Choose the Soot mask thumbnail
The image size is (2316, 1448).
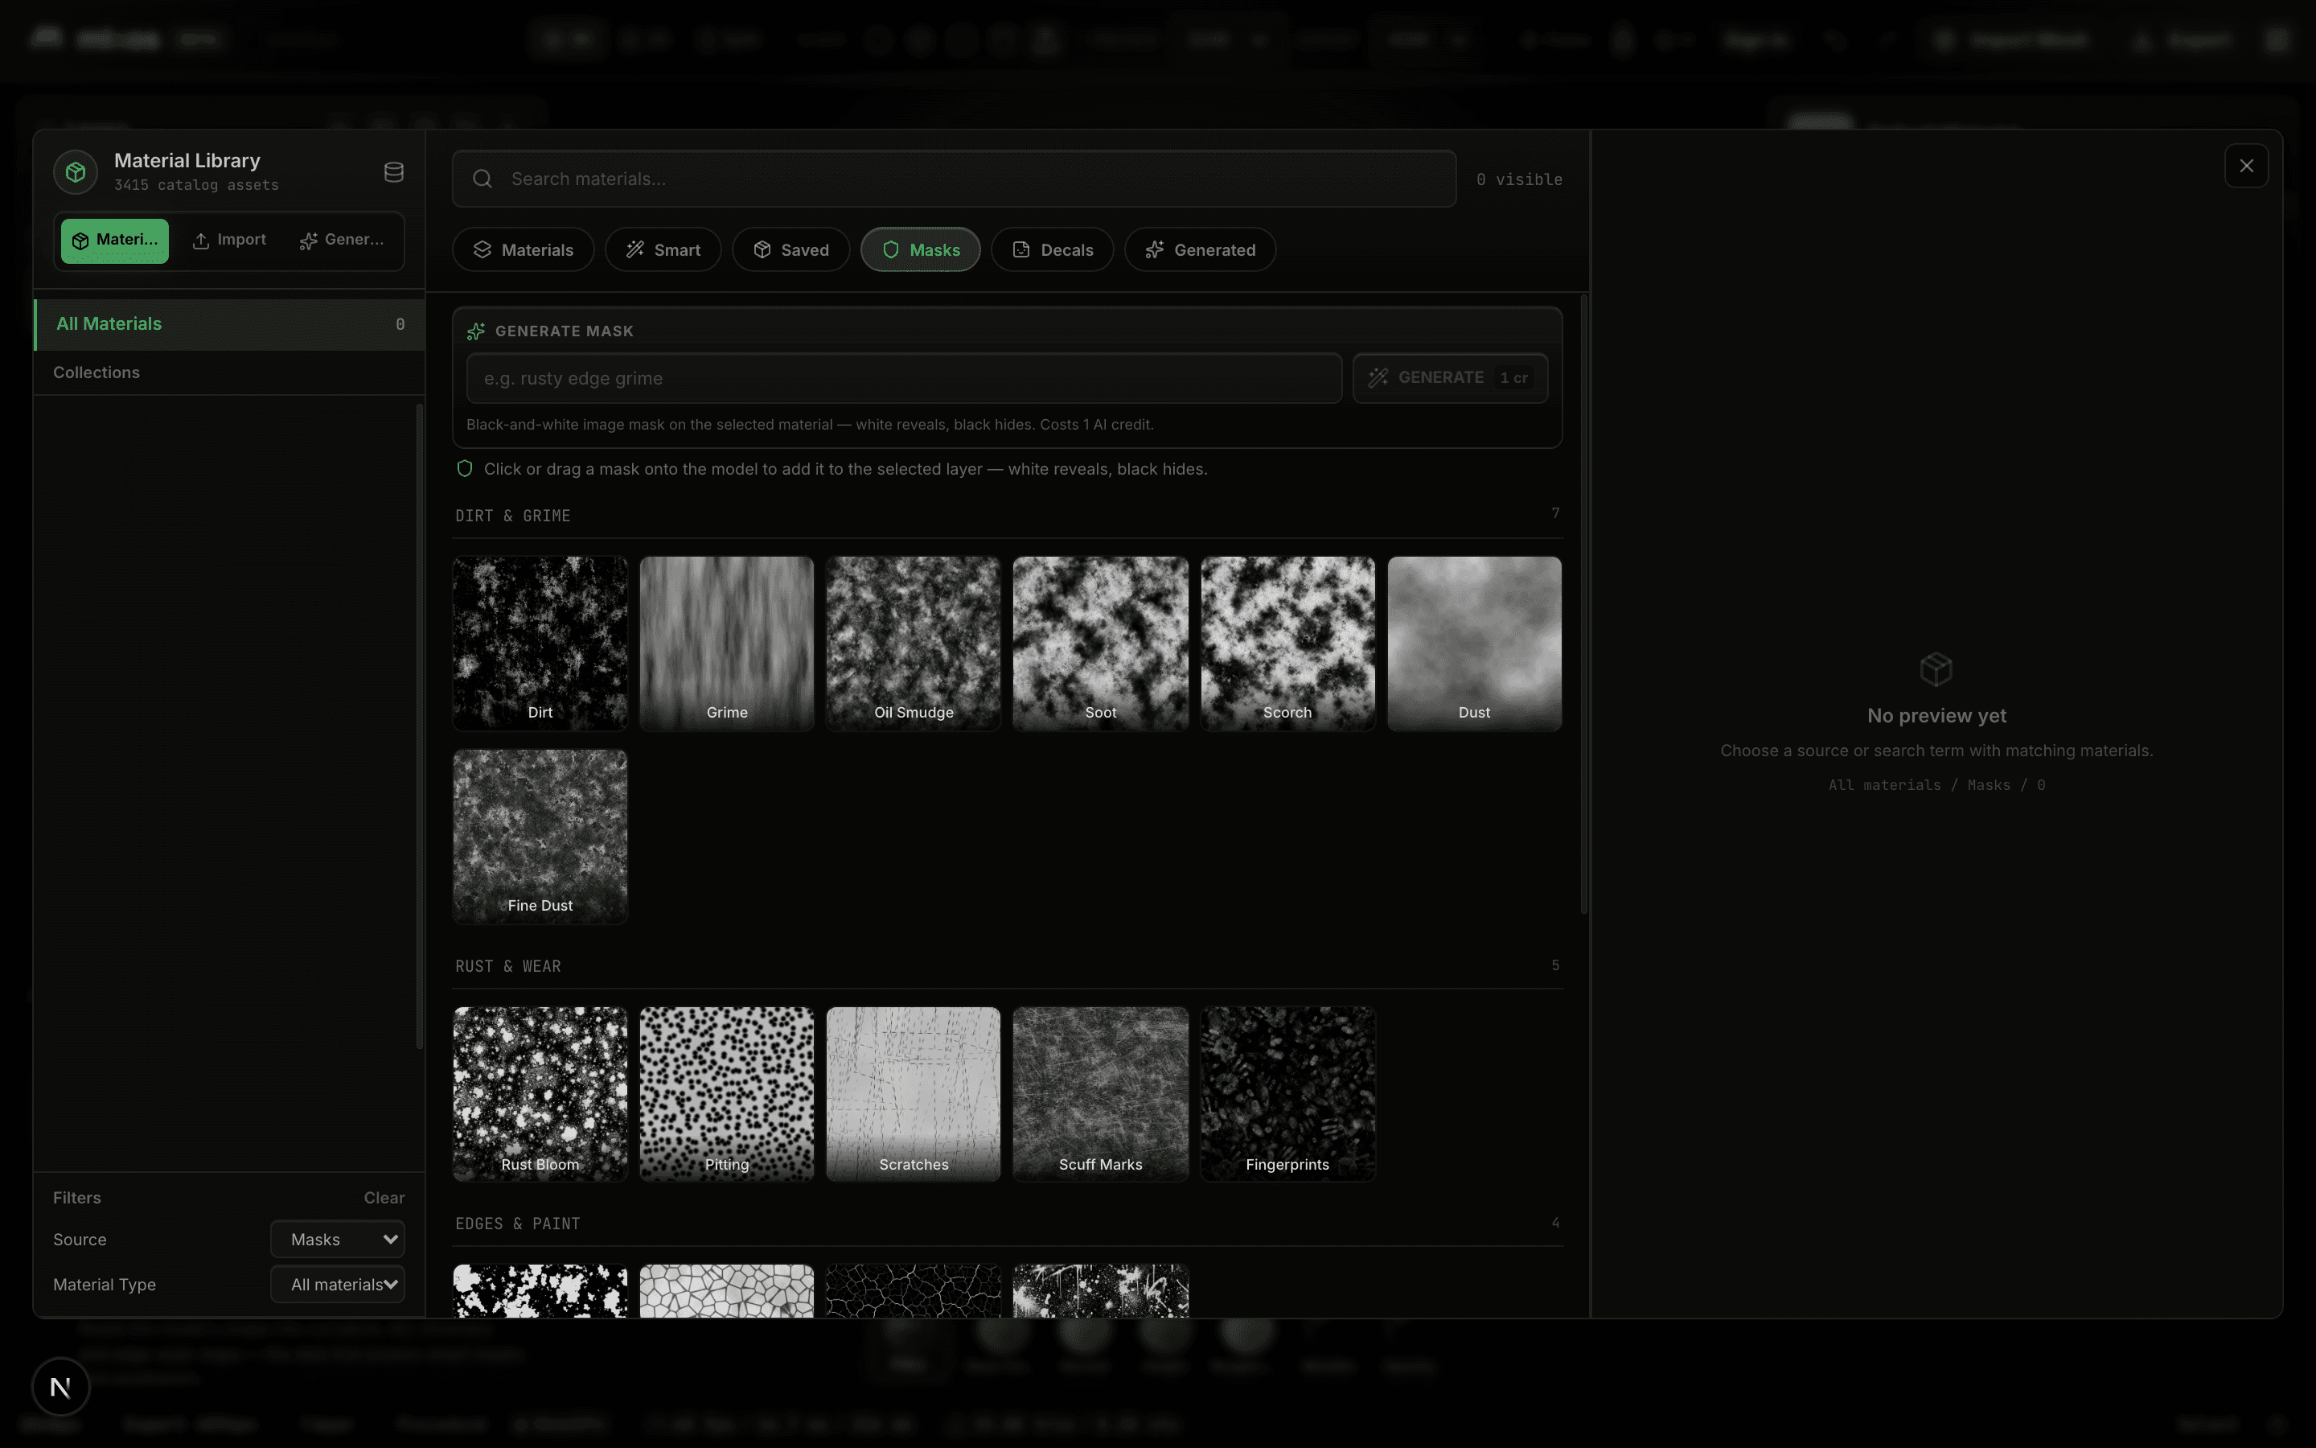(x=1101, y=644)
